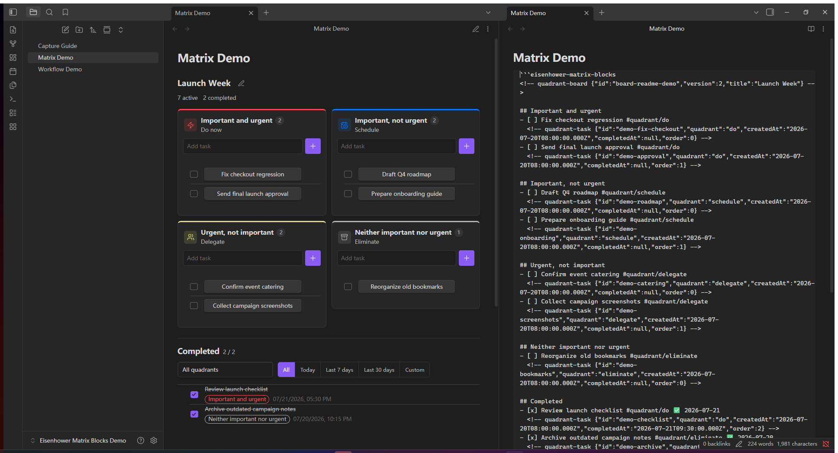Navigate back in middle pane

[175, 29]
